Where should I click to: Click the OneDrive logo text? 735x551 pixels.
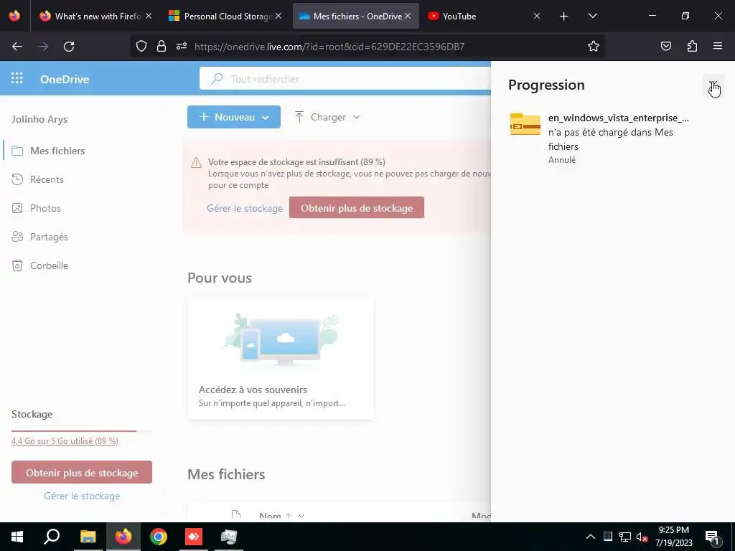tap(65, 79)
